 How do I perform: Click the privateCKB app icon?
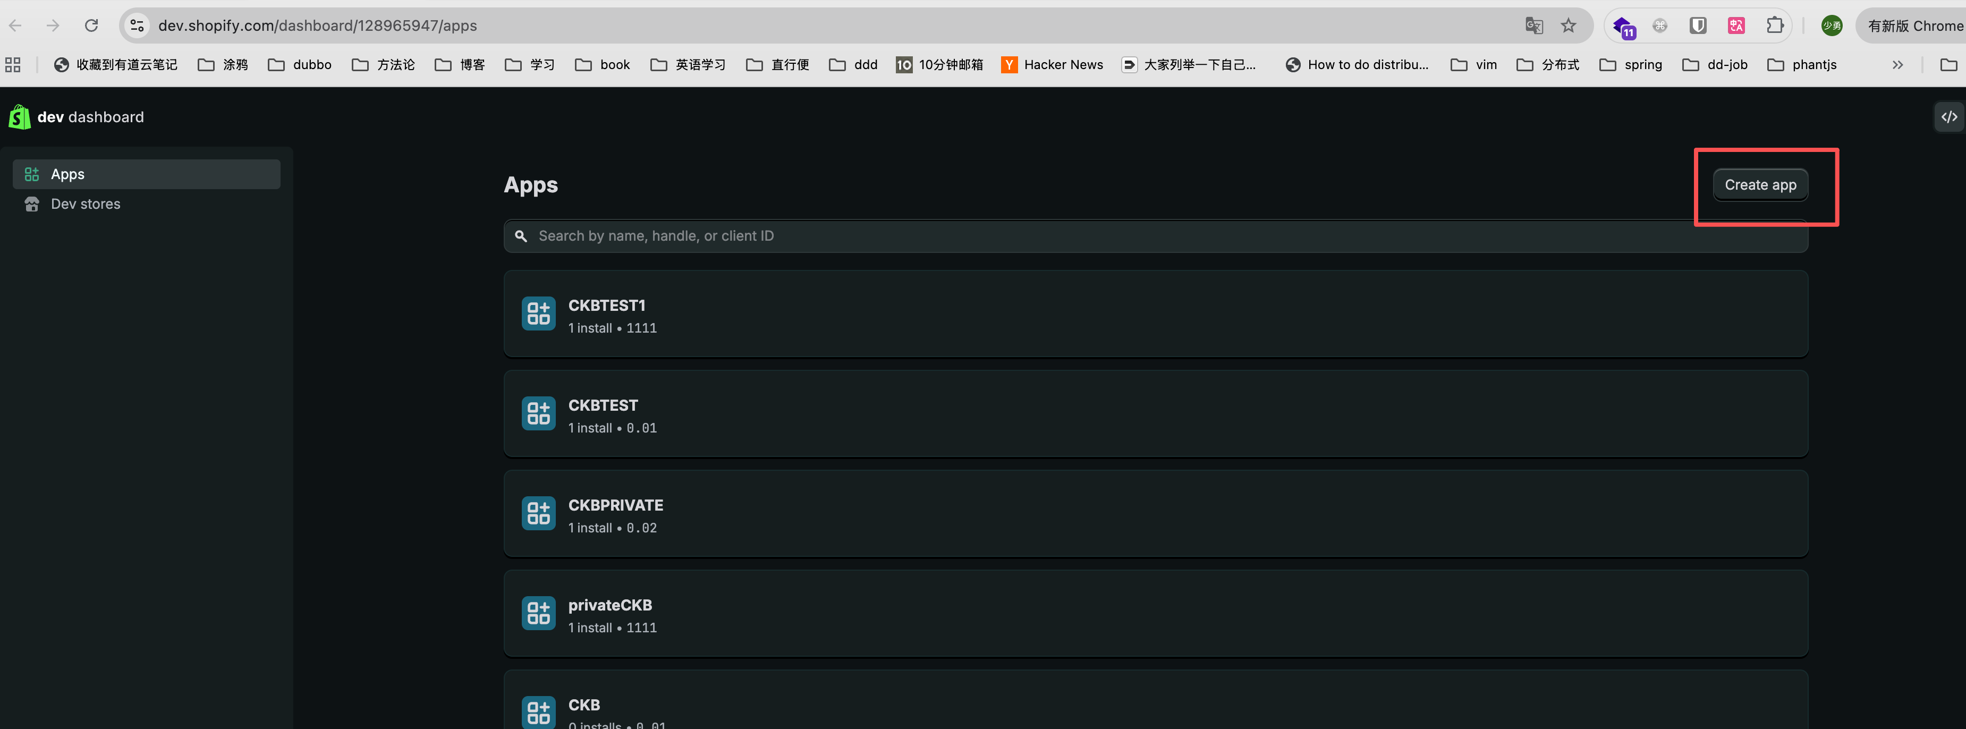[x=538, y=614]
